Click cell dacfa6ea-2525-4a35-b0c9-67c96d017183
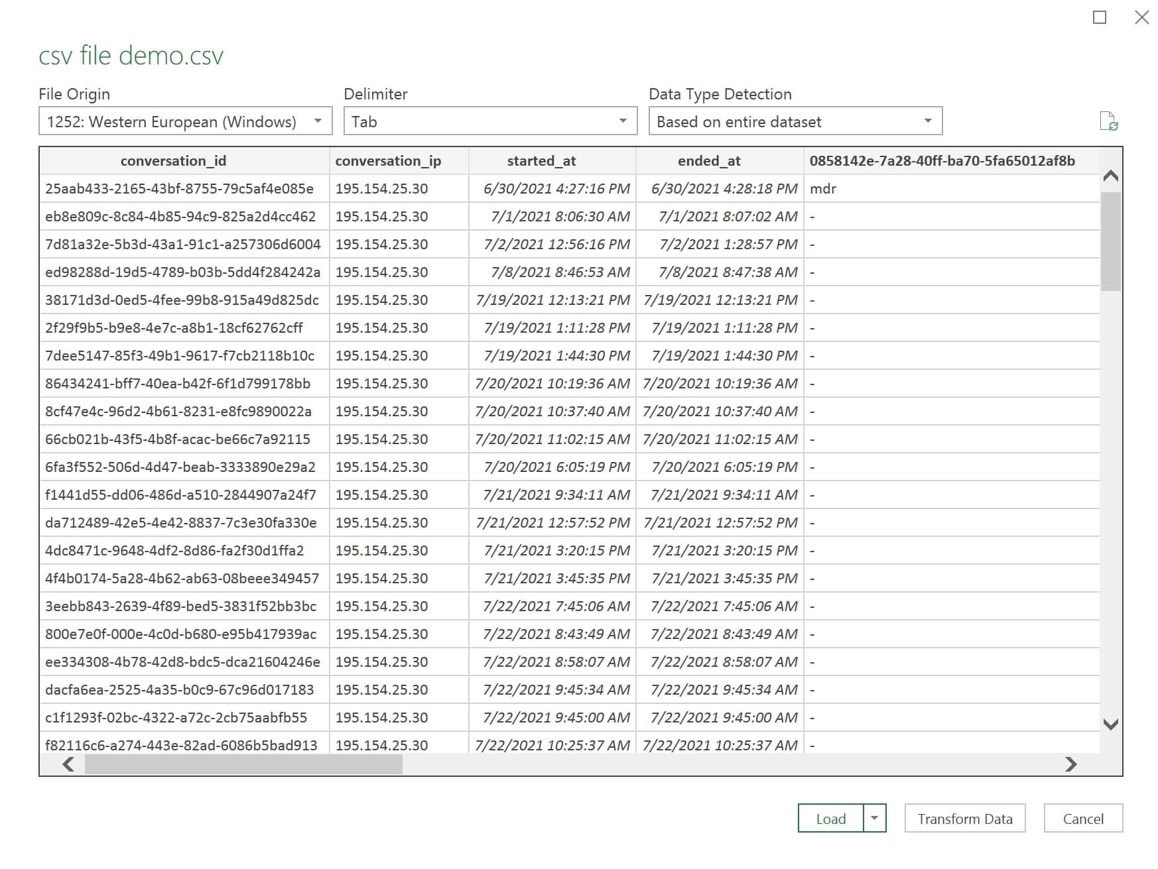1158x869 pixels. click(x=184, y=690)
